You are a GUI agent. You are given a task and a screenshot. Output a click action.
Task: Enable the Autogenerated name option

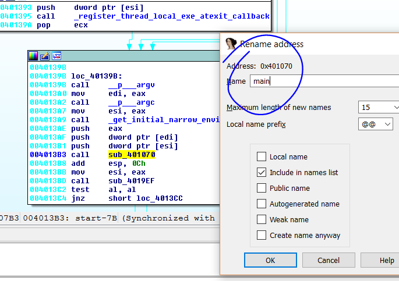pos(262,204)
